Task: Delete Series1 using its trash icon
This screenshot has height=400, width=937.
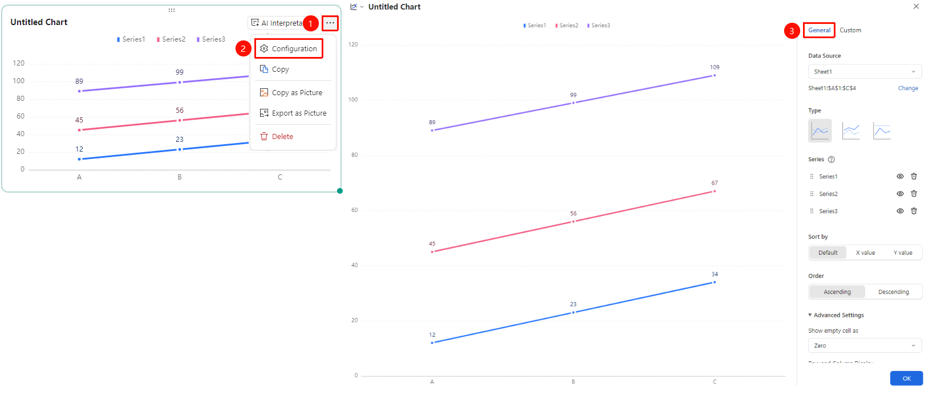Action: coord(914,177)
